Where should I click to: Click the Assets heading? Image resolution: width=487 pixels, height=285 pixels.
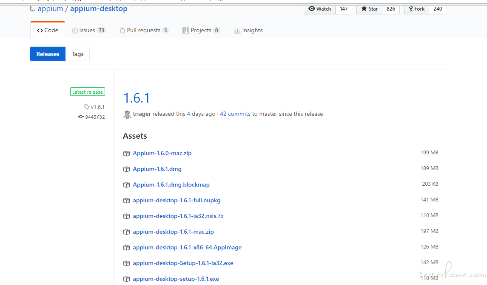[x=135, y=136]
